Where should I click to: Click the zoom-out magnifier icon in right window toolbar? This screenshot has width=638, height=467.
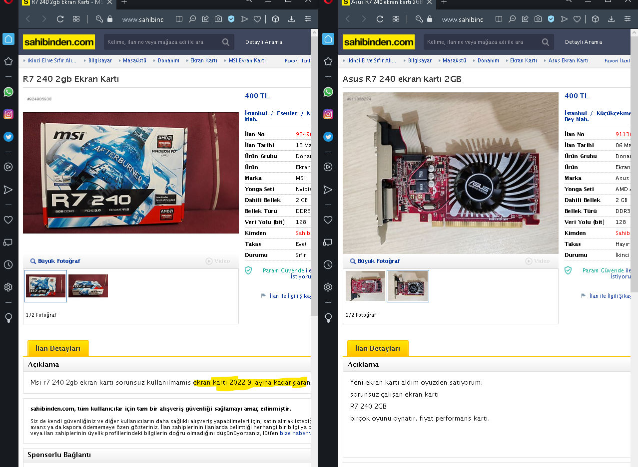pos(512,19)
